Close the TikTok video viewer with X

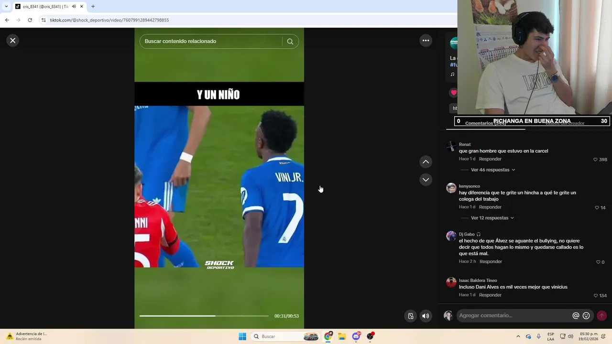tap(13, 41)
